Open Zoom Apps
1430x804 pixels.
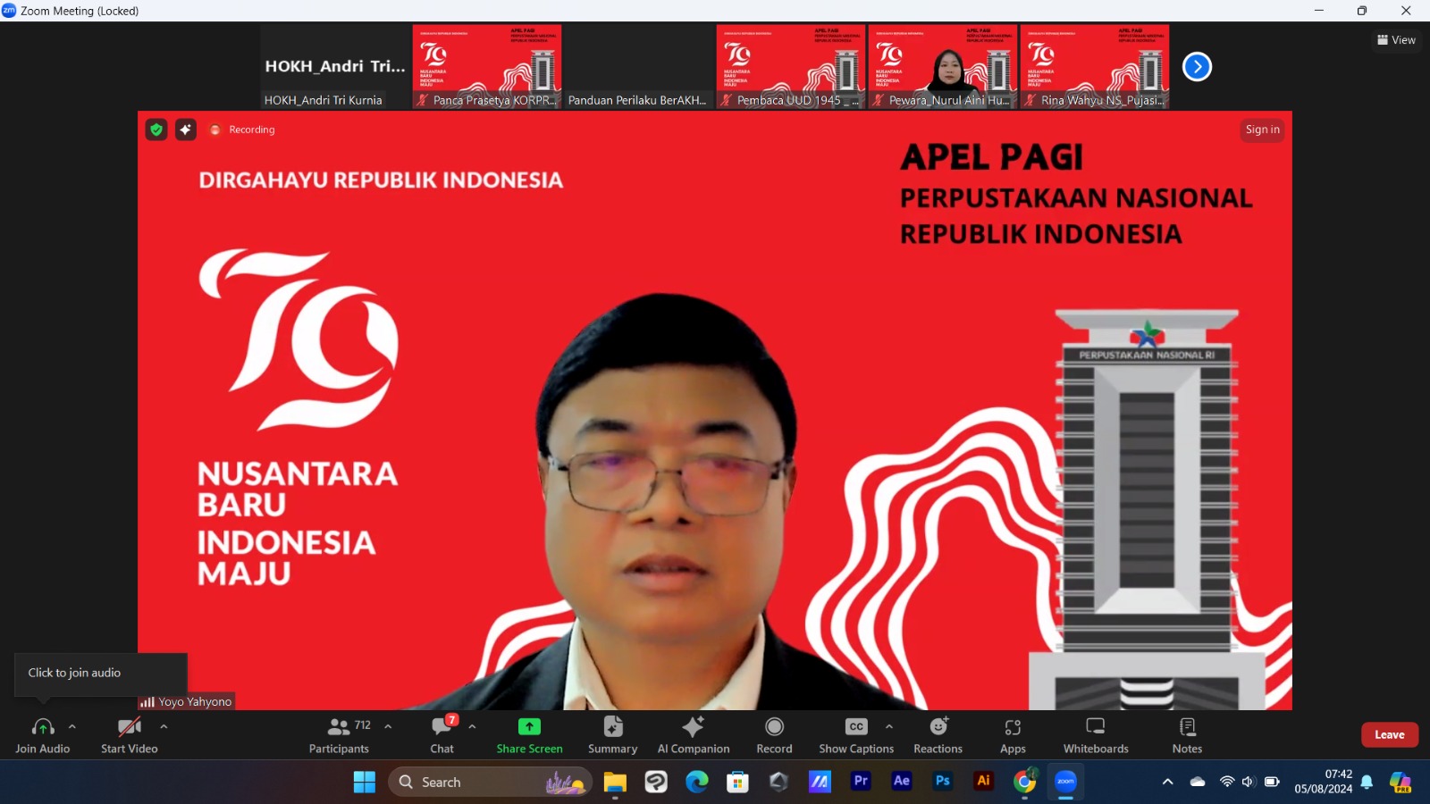pyautogui.click(x=1013, y=735)
